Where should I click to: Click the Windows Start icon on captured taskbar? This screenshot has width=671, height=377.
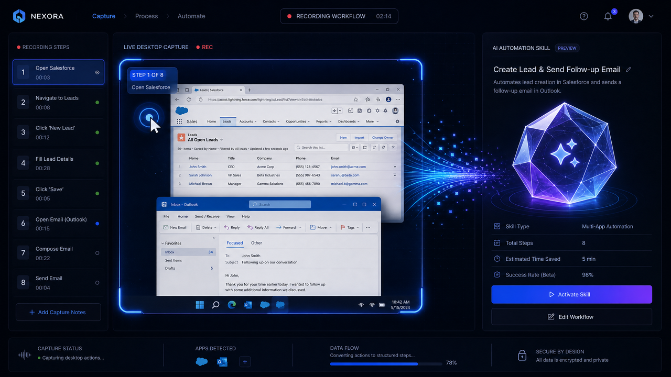tap(200, 305)
